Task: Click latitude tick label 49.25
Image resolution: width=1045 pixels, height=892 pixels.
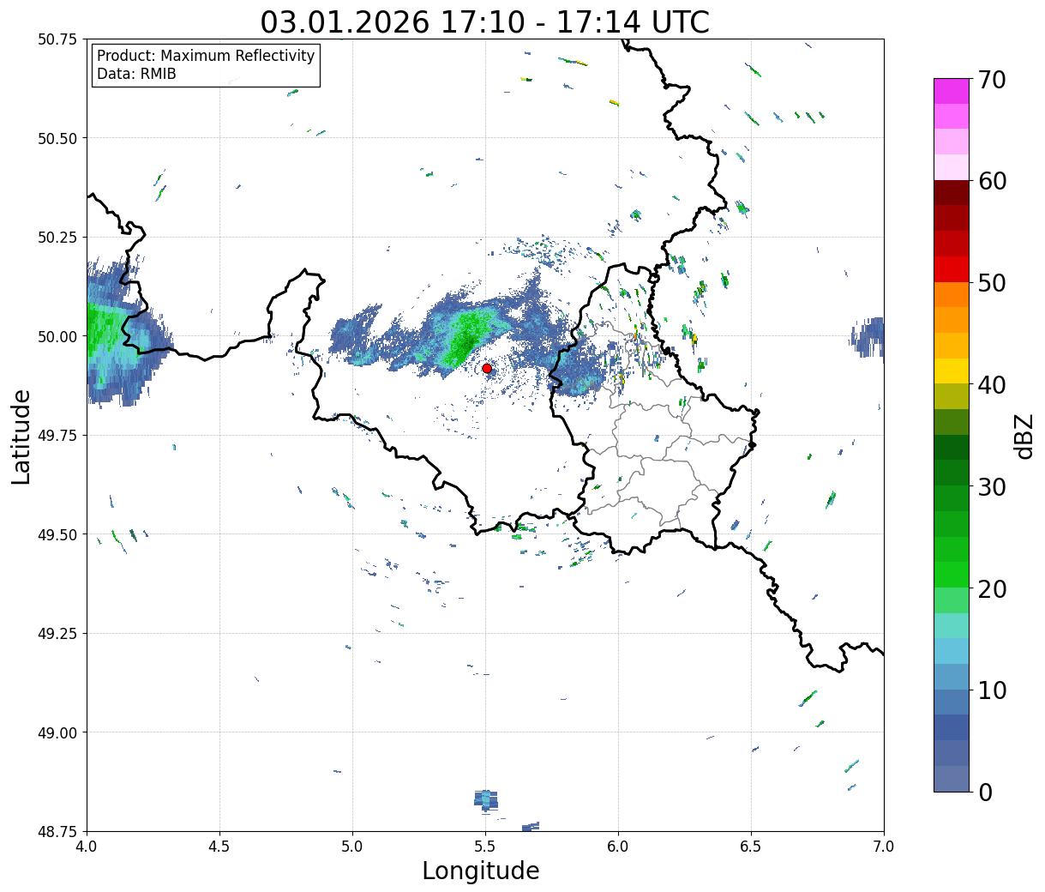Action: 57,634
